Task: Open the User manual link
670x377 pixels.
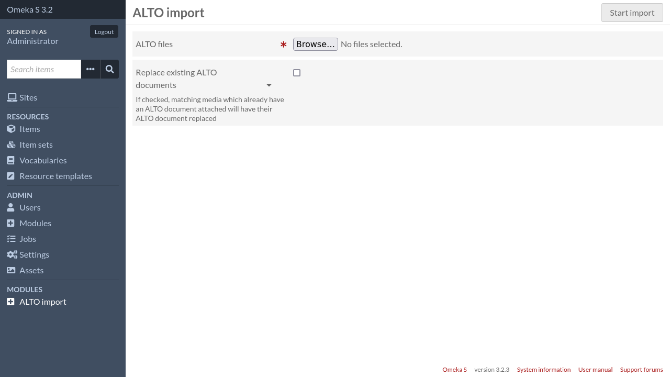Action: tap(595, 369)
